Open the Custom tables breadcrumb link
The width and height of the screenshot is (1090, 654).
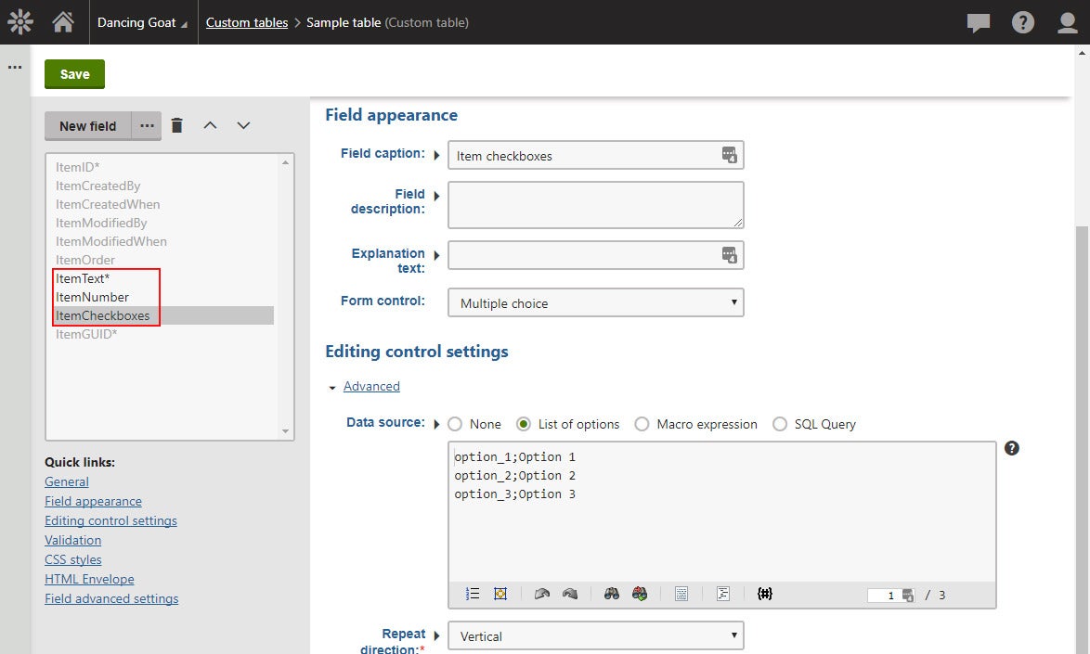point(247,22)
